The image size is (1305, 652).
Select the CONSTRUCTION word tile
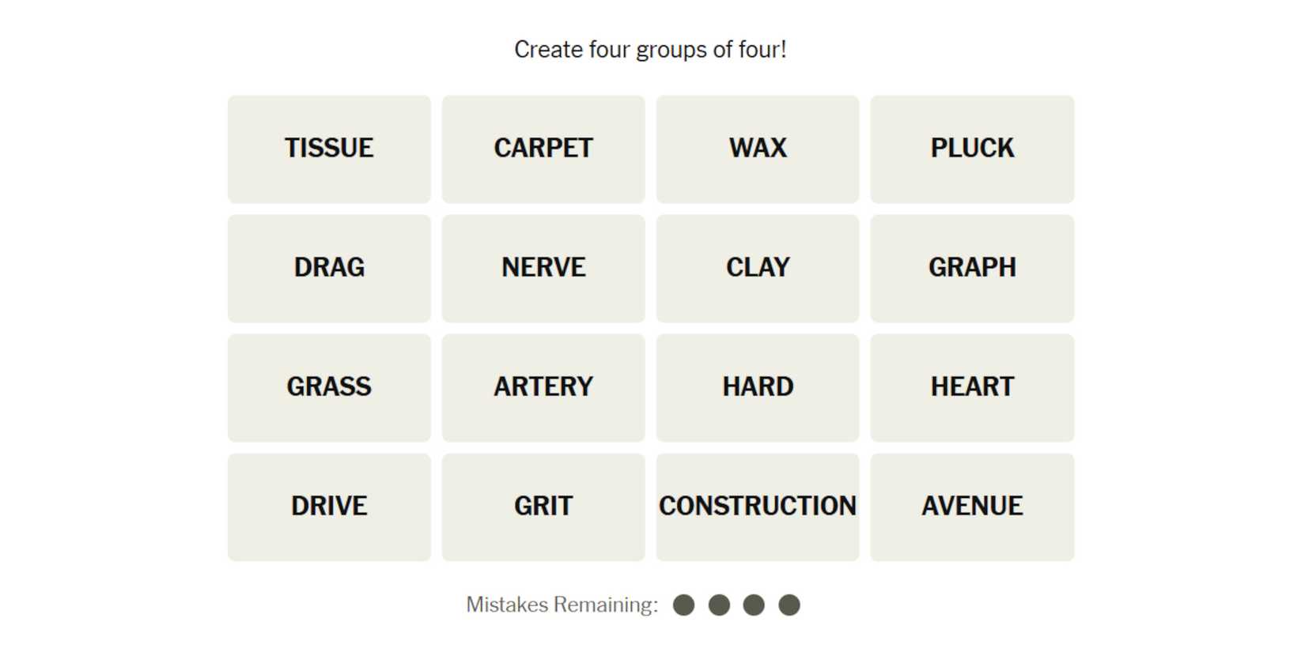click(758, 507)
